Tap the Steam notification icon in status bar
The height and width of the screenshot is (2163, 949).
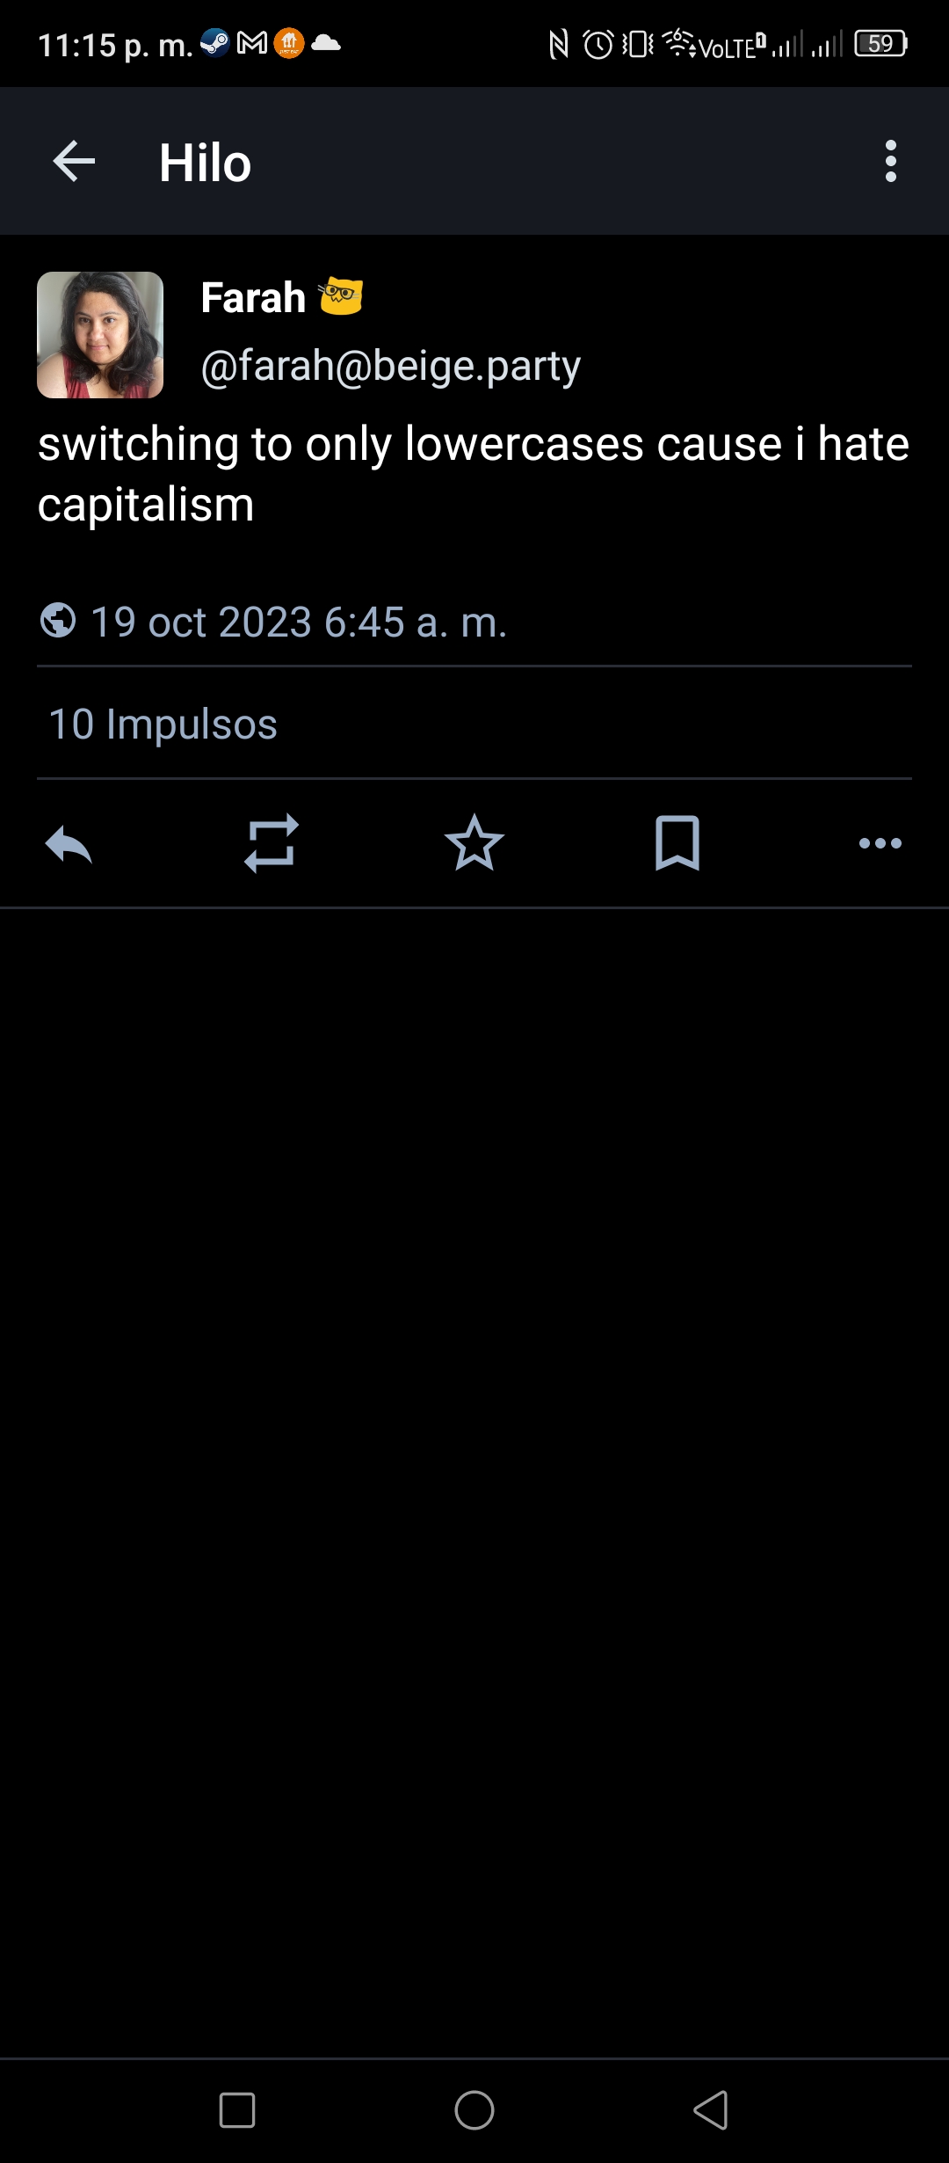pos(215,43)
